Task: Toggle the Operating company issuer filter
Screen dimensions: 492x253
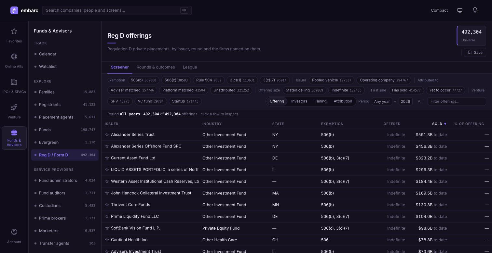Action: click(384, 80)
